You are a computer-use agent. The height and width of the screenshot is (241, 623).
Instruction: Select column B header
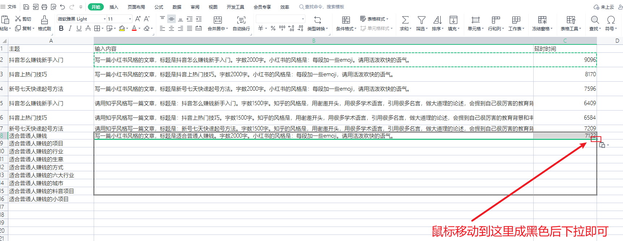[x=314, y=41]
